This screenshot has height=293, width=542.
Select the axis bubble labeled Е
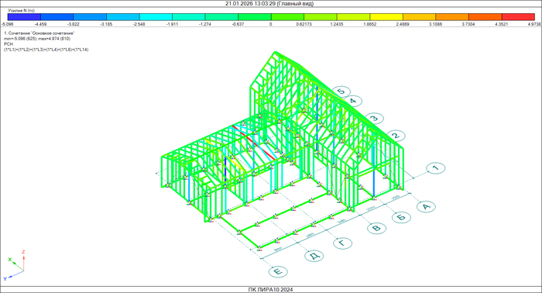pyautogui.click(x=278, y=271)
